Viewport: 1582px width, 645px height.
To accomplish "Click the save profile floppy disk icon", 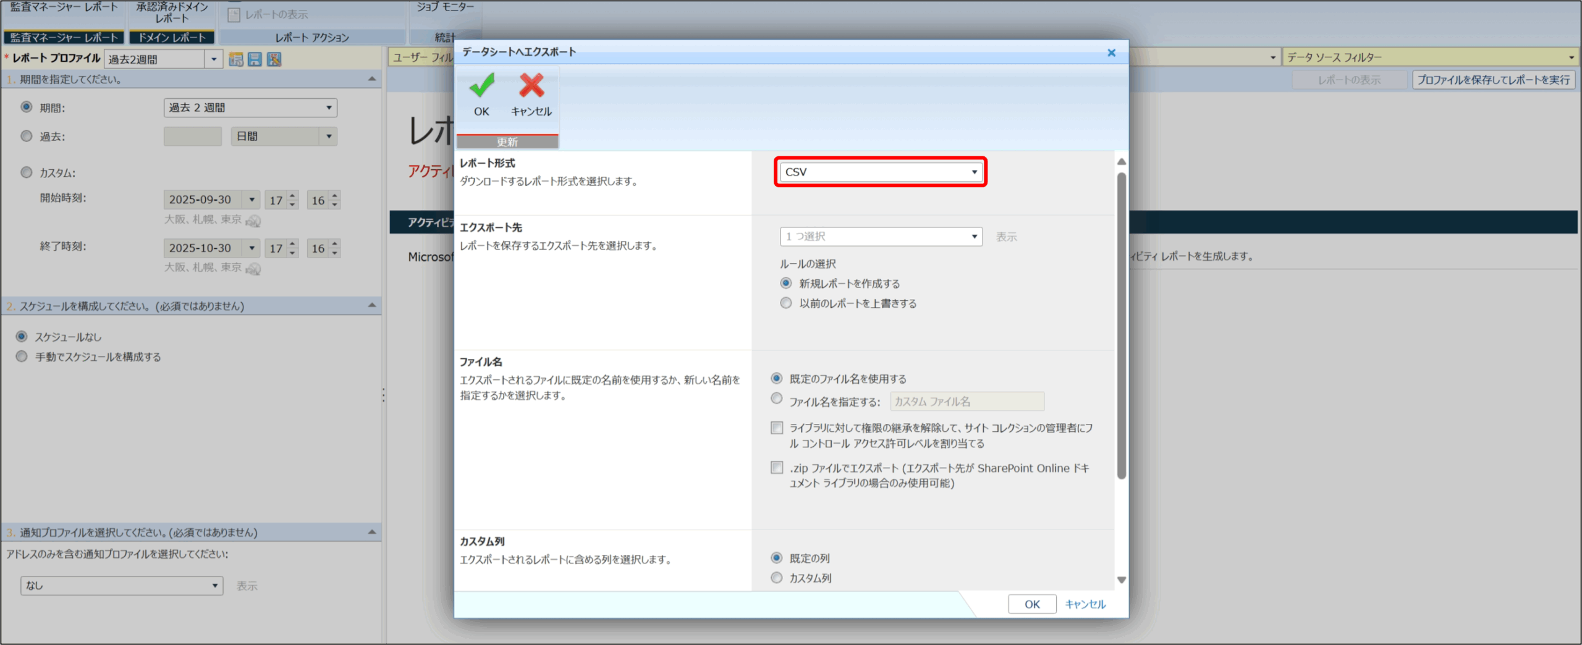I will (255, 59).
